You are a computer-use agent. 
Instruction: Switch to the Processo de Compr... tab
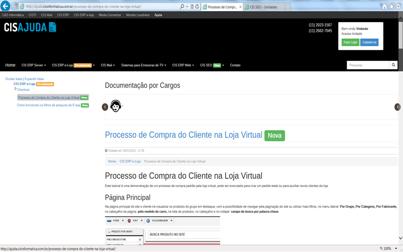coord(222,7)
